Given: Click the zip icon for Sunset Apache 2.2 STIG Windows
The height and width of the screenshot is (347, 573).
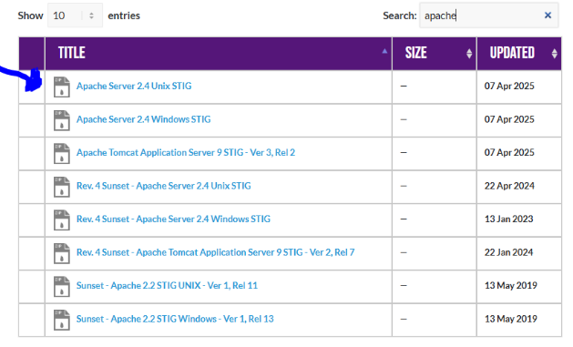Looking at the screenshot, I should 61,320.
